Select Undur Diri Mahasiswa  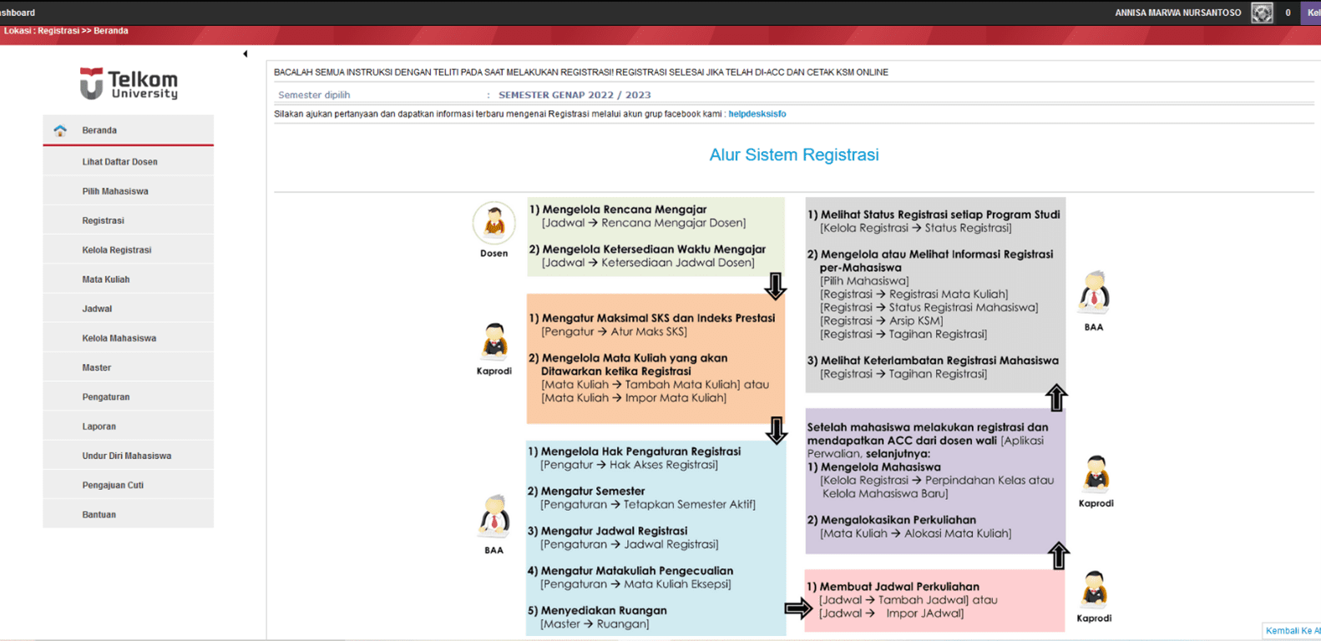pos(126,456)
